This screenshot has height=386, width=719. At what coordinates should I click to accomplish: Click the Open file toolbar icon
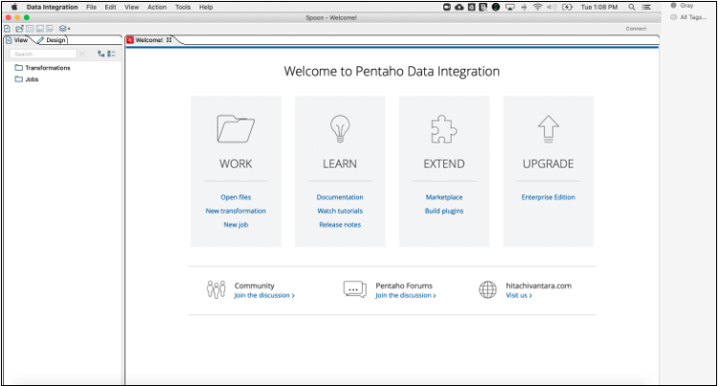point(19,29)
